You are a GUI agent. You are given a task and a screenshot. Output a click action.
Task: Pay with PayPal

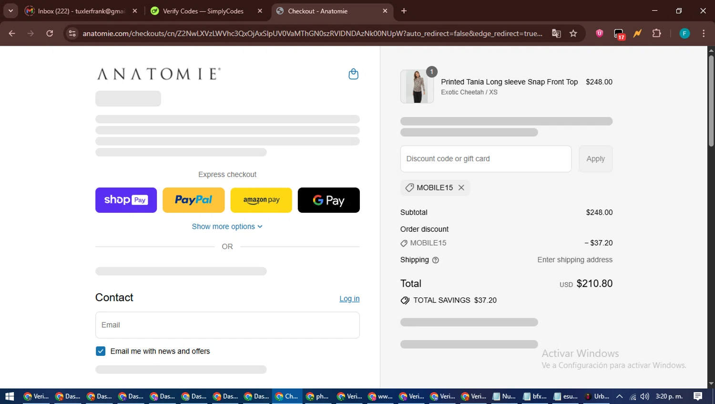(x=194, y=200)
